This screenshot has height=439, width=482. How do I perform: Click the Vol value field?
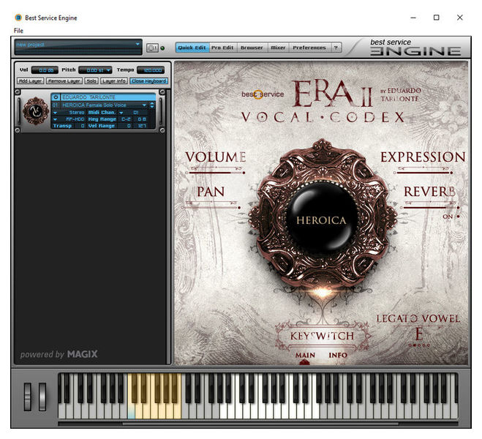[x=45, y=70]
